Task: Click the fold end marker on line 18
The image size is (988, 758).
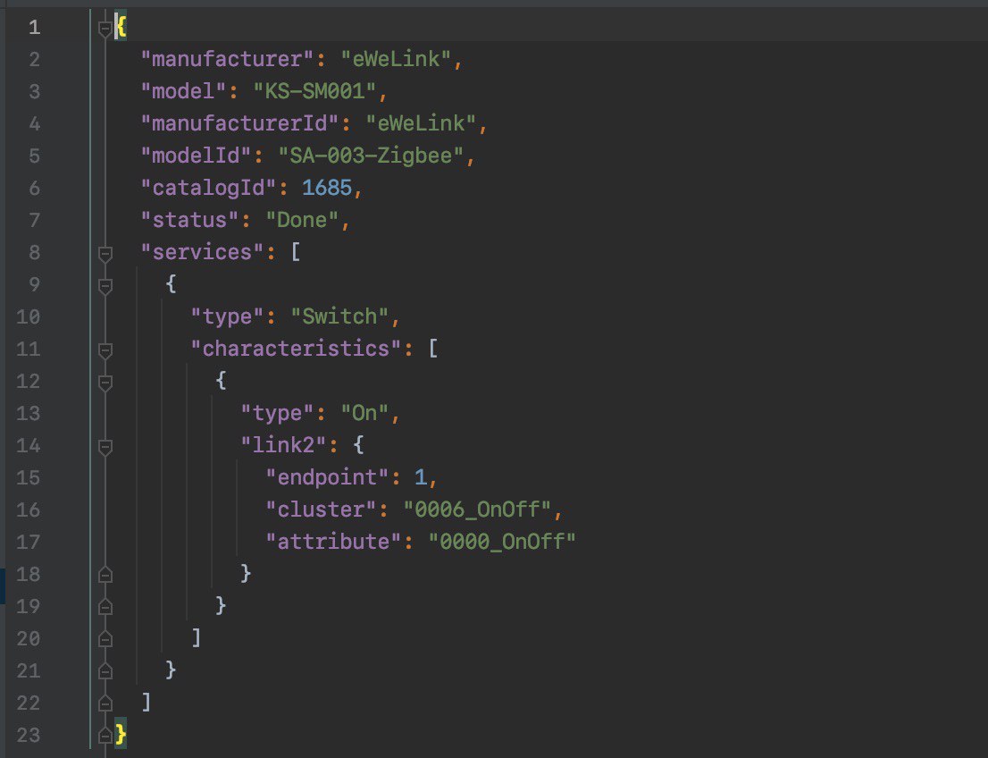Action: [x=105, y=574]
